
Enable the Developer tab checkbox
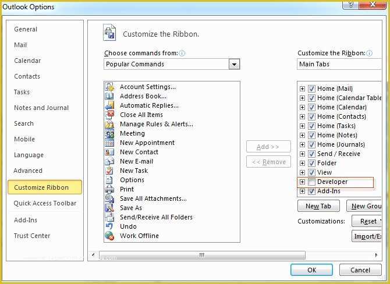click(x=311, y=182)
